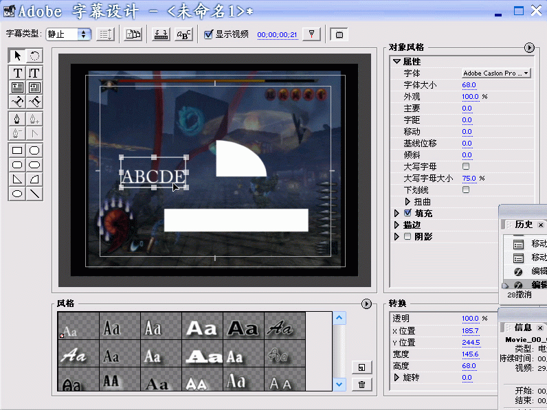The height and width of the screenshot is (410, 547).
Task: Toggle safe margins display icon
Action: tap(339, 34)
